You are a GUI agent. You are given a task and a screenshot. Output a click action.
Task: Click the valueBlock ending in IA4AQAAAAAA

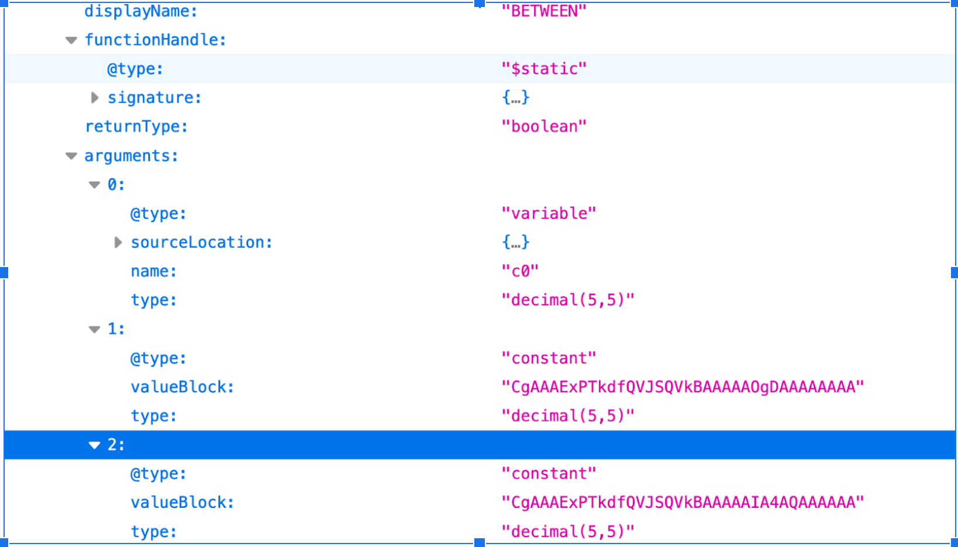pos(683,502)
